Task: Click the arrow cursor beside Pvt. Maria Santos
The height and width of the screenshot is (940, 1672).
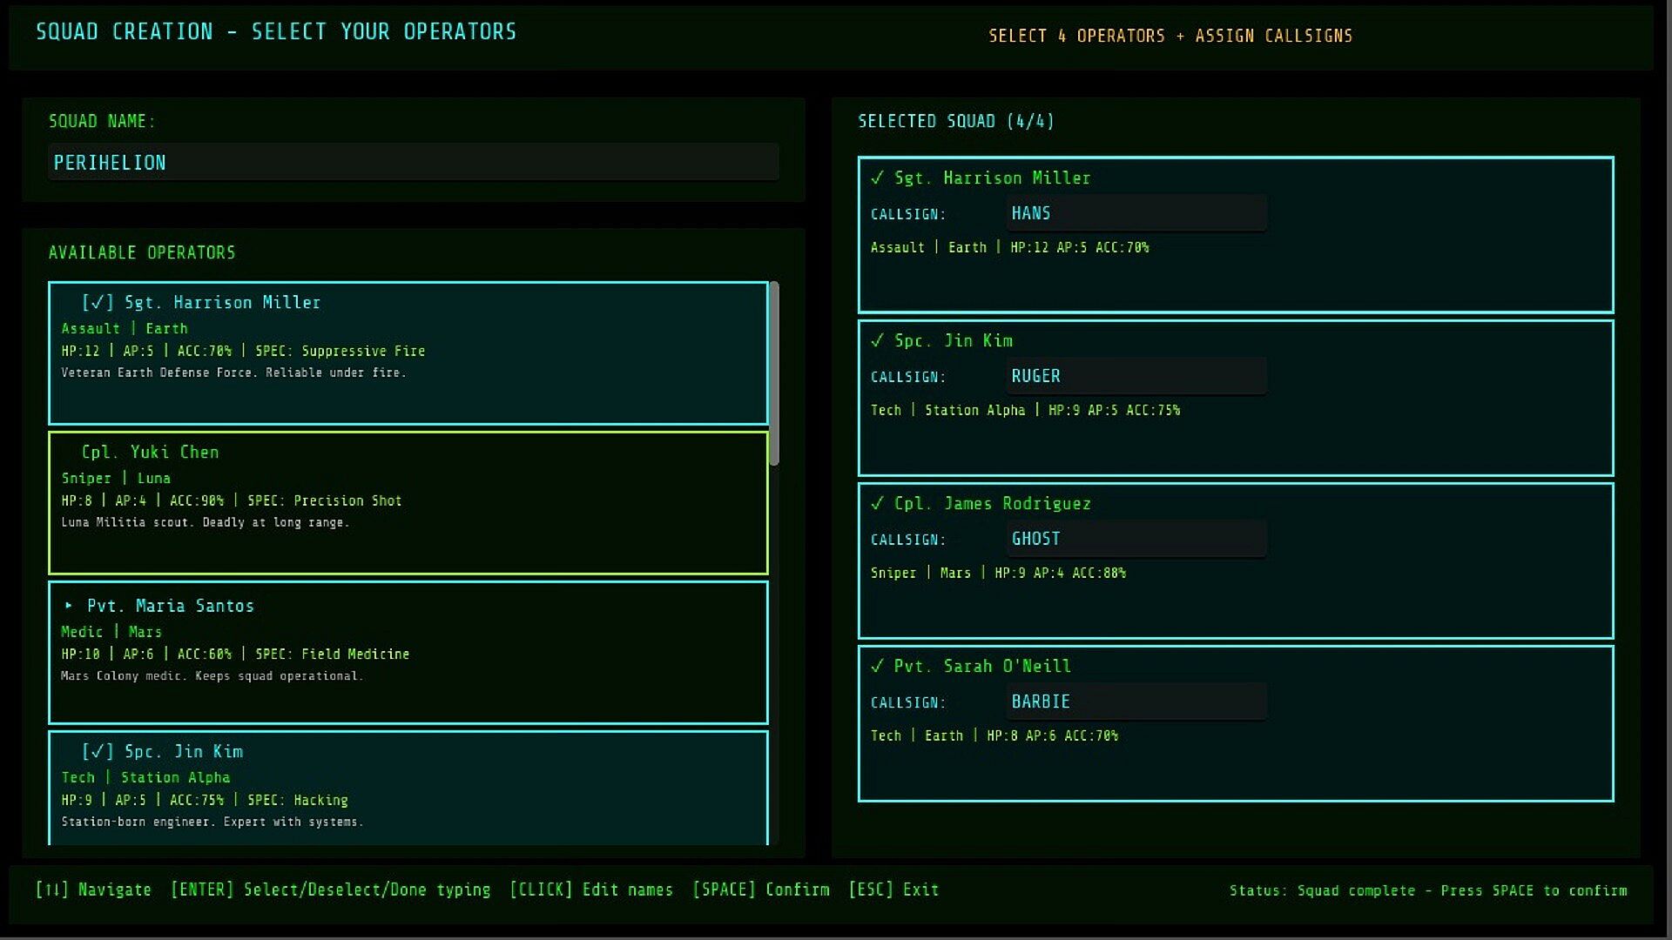Action: 69,605
